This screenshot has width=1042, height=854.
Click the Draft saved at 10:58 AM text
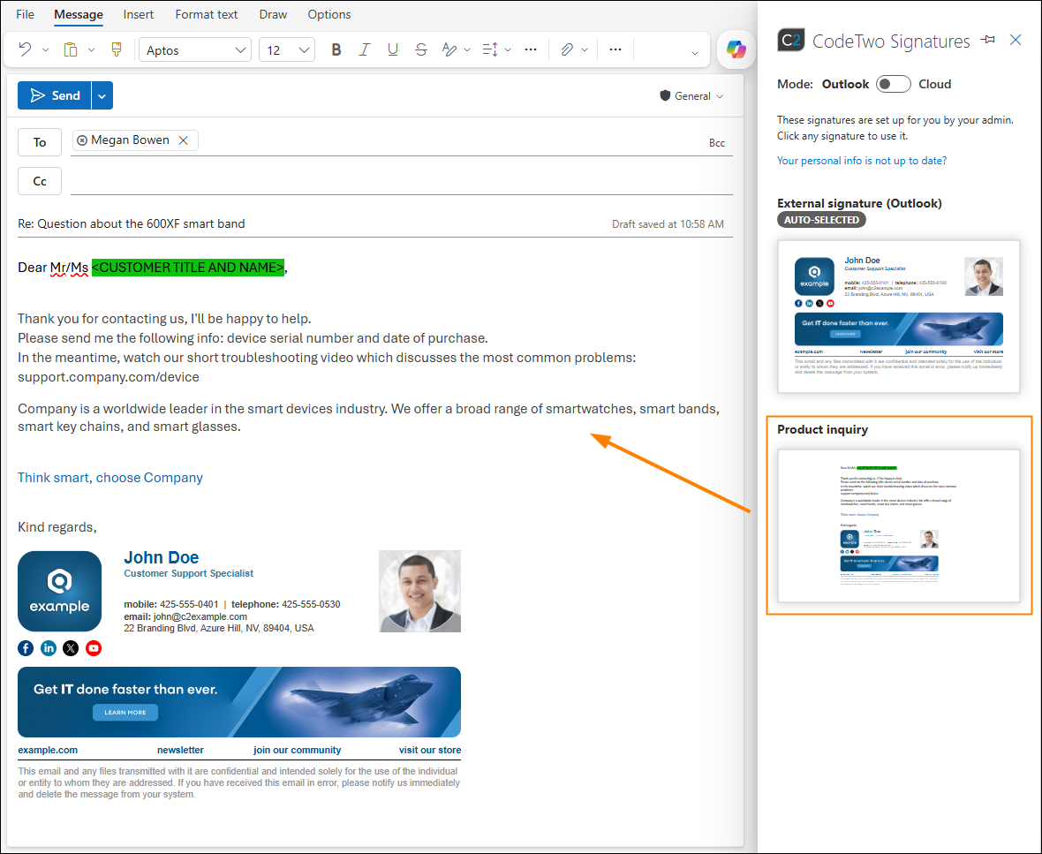668,224
